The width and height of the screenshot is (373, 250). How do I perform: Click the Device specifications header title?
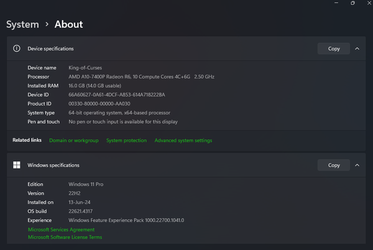point(50,49)
